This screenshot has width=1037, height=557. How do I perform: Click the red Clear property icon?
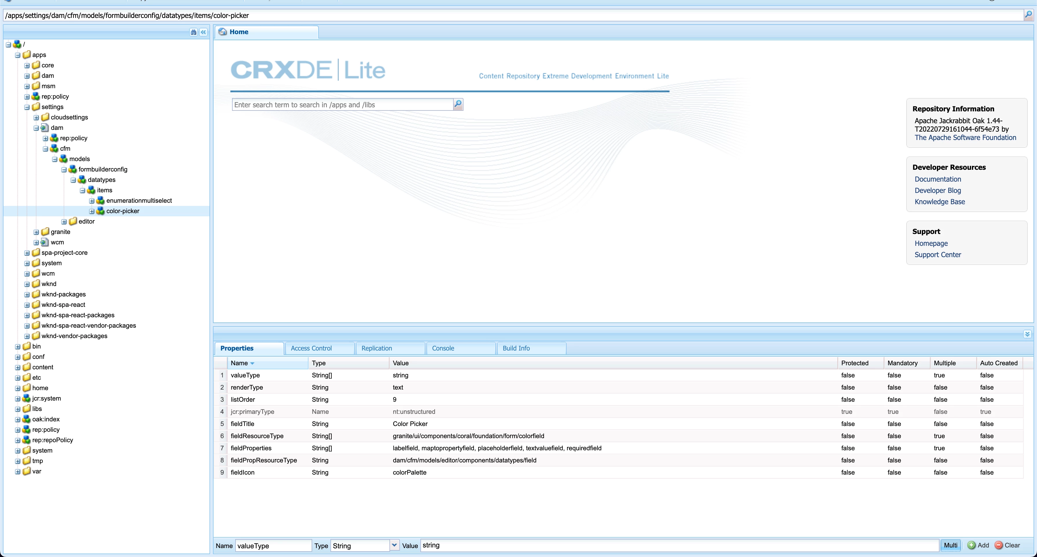(998, 545)
